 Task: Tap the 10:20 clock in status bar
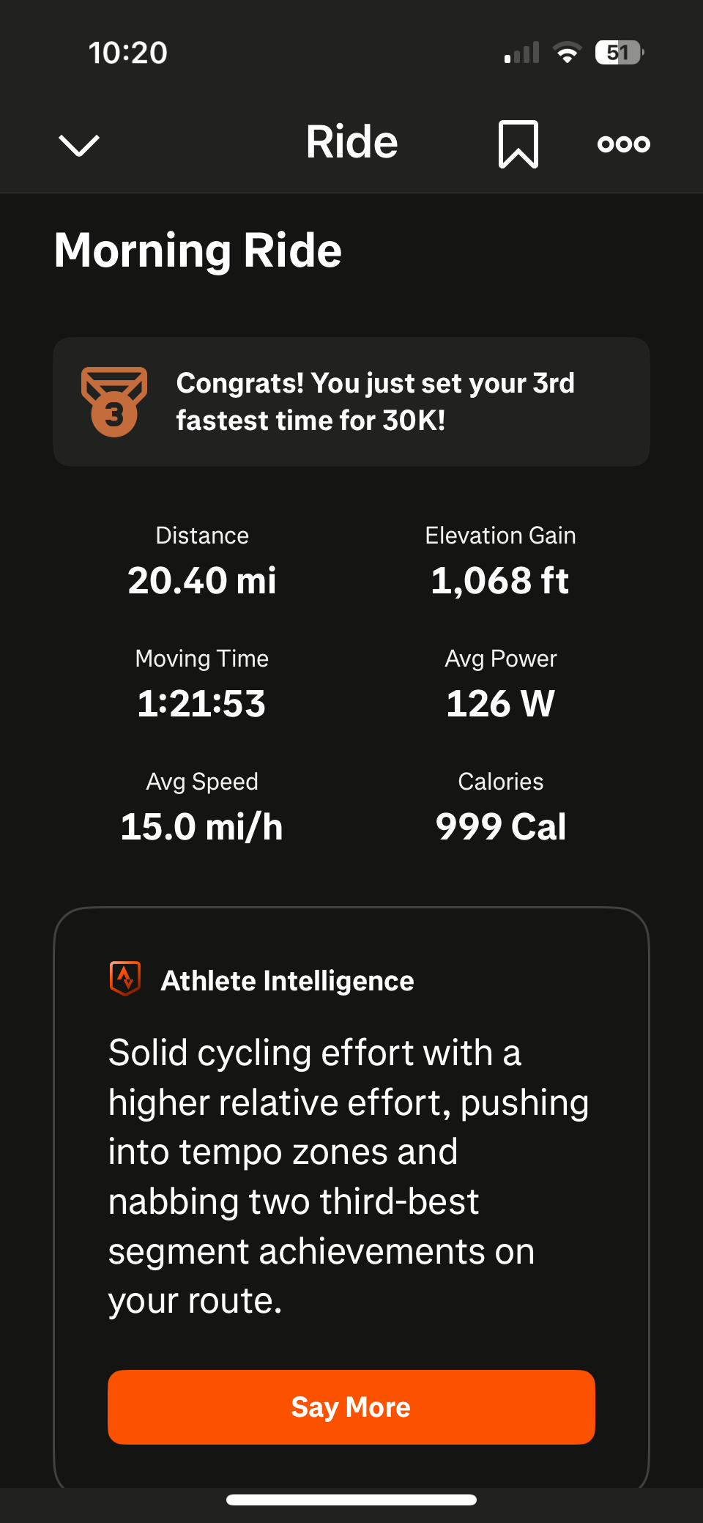tap(128, 53)
